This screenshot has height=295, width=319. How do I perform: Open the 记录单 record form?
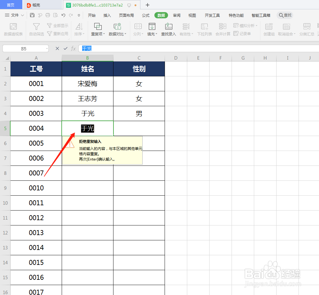click(242, 34)
